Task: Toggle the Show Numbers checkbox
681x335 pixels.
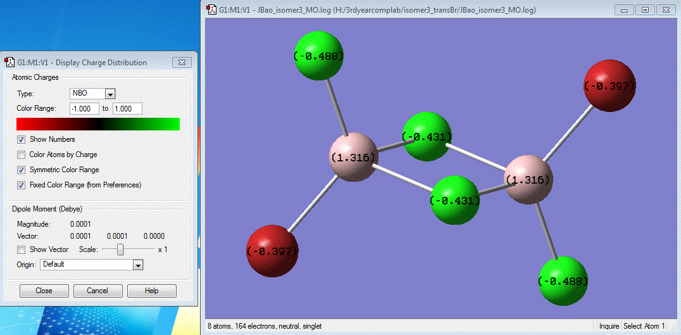Action: [x=21, y=139]
